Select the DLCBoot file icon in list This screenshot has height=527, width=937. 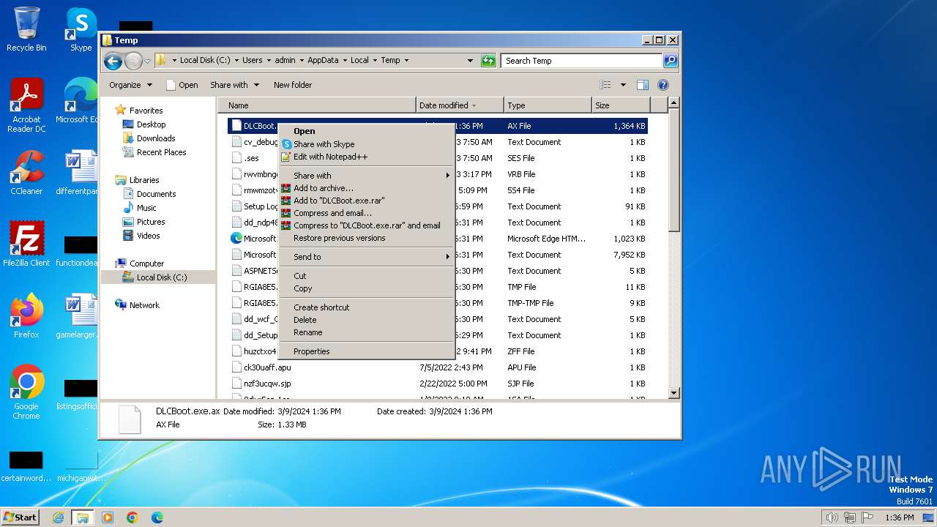pos(236,126)
